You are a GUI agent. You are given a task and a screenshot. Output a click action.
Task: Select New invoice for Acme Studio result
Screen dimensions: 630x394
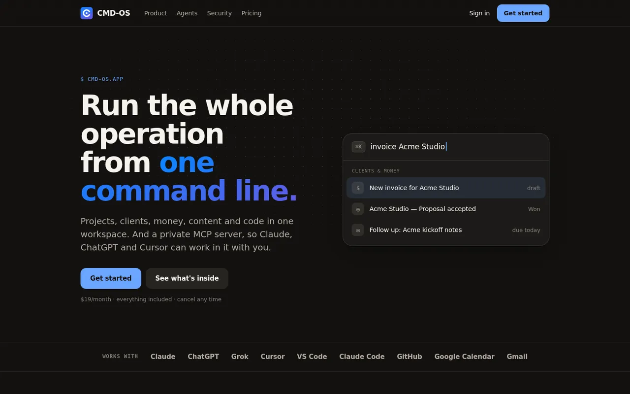tap(446, 188)
